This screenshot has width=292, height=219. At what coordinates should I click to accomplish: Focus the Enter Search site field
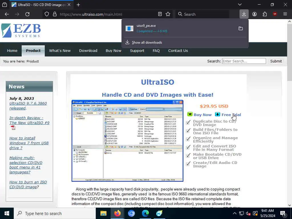tap(244, 61)
